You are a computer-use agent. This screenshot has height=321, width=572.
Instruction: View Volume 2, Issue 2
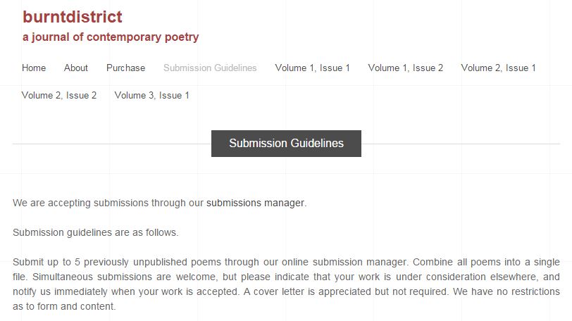(x=59, y=96)
